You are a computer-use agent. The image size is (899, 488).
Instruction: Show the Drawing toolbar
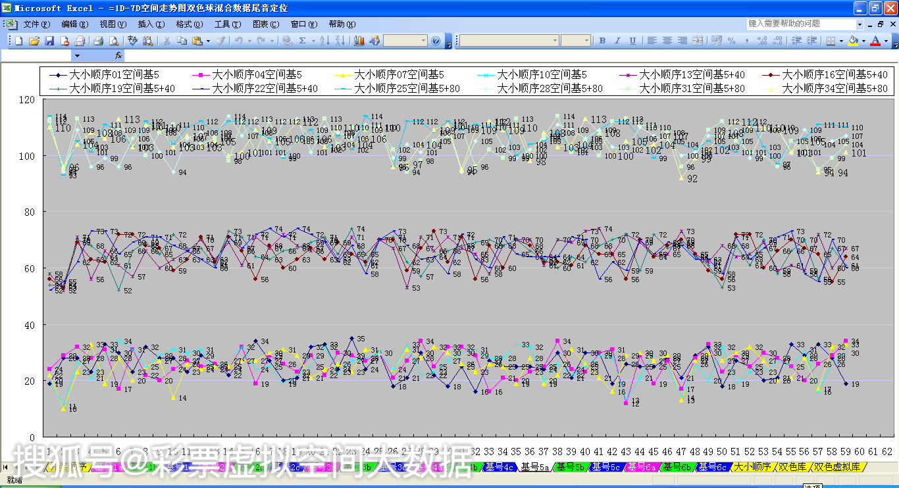[x=374, y=40]
